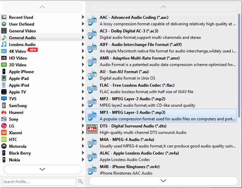This screenshot has height=188, width=242.
Task: Click the 4K Video icon
Action: click(x=4, y=51)
